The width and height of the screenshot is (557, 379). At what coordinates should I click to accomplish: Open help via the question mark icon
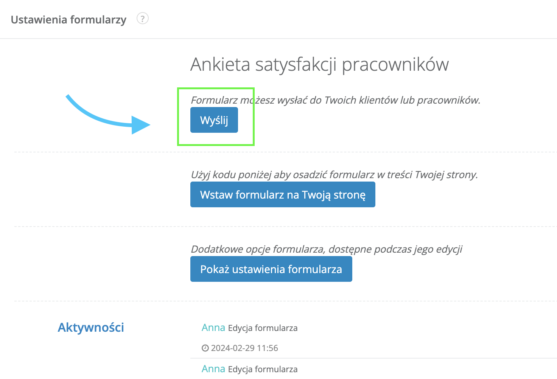point(143,19)
